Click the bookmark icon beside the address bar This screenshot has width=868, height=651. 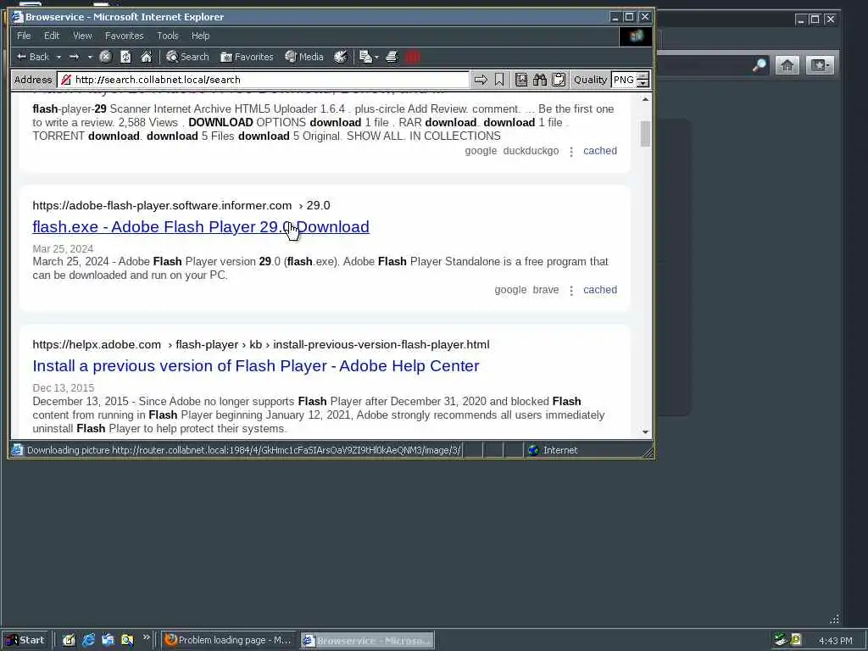pyautogui.click(x=499, y=80)
